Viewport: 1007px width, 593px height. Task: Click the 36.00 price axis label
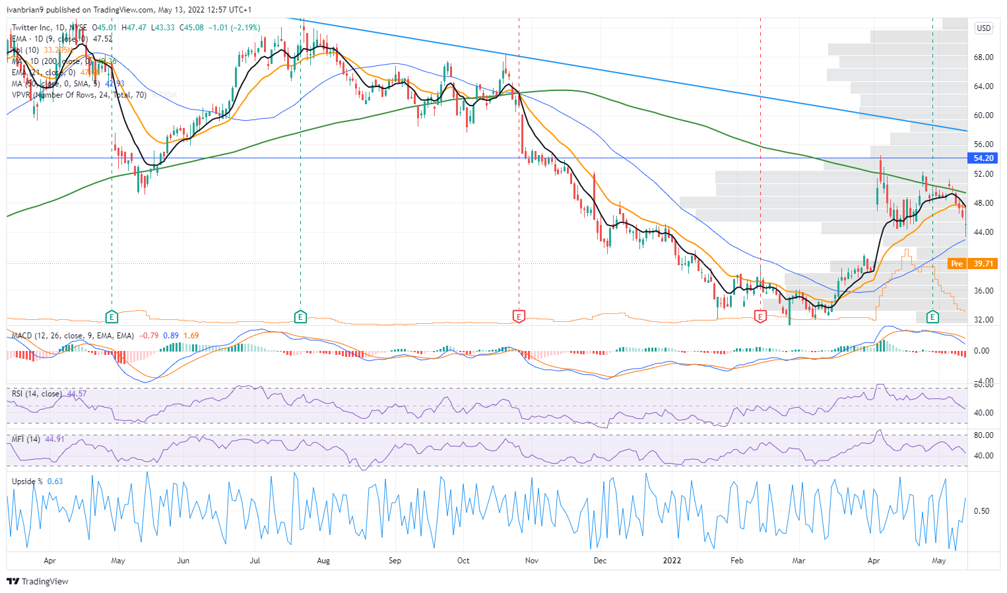coord(983,291)
